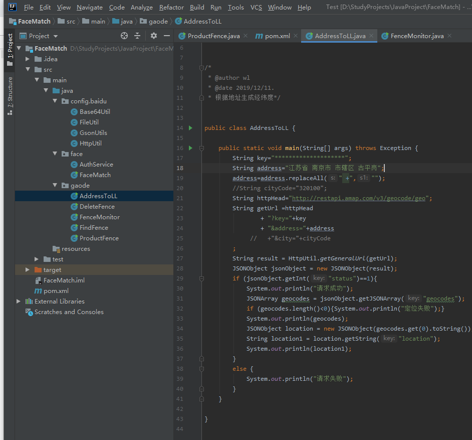Viewport: 472px width, 440px height.
Task: Open the Structure tool window button
Action: tap(10, 95)
